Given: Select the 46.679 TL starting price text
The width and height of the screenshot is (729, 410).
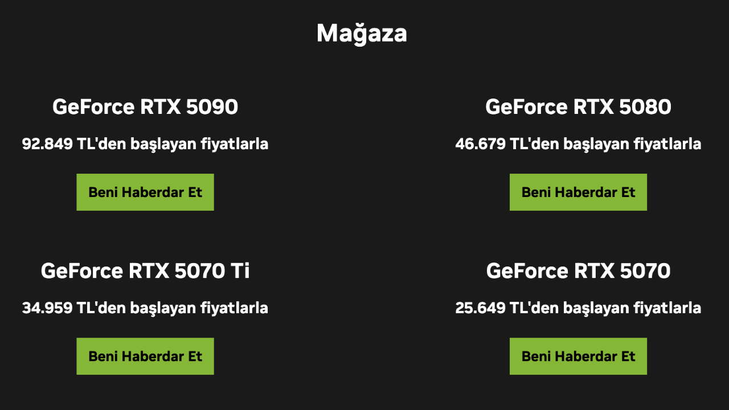Looking at the screenshot, I should 578,144.
